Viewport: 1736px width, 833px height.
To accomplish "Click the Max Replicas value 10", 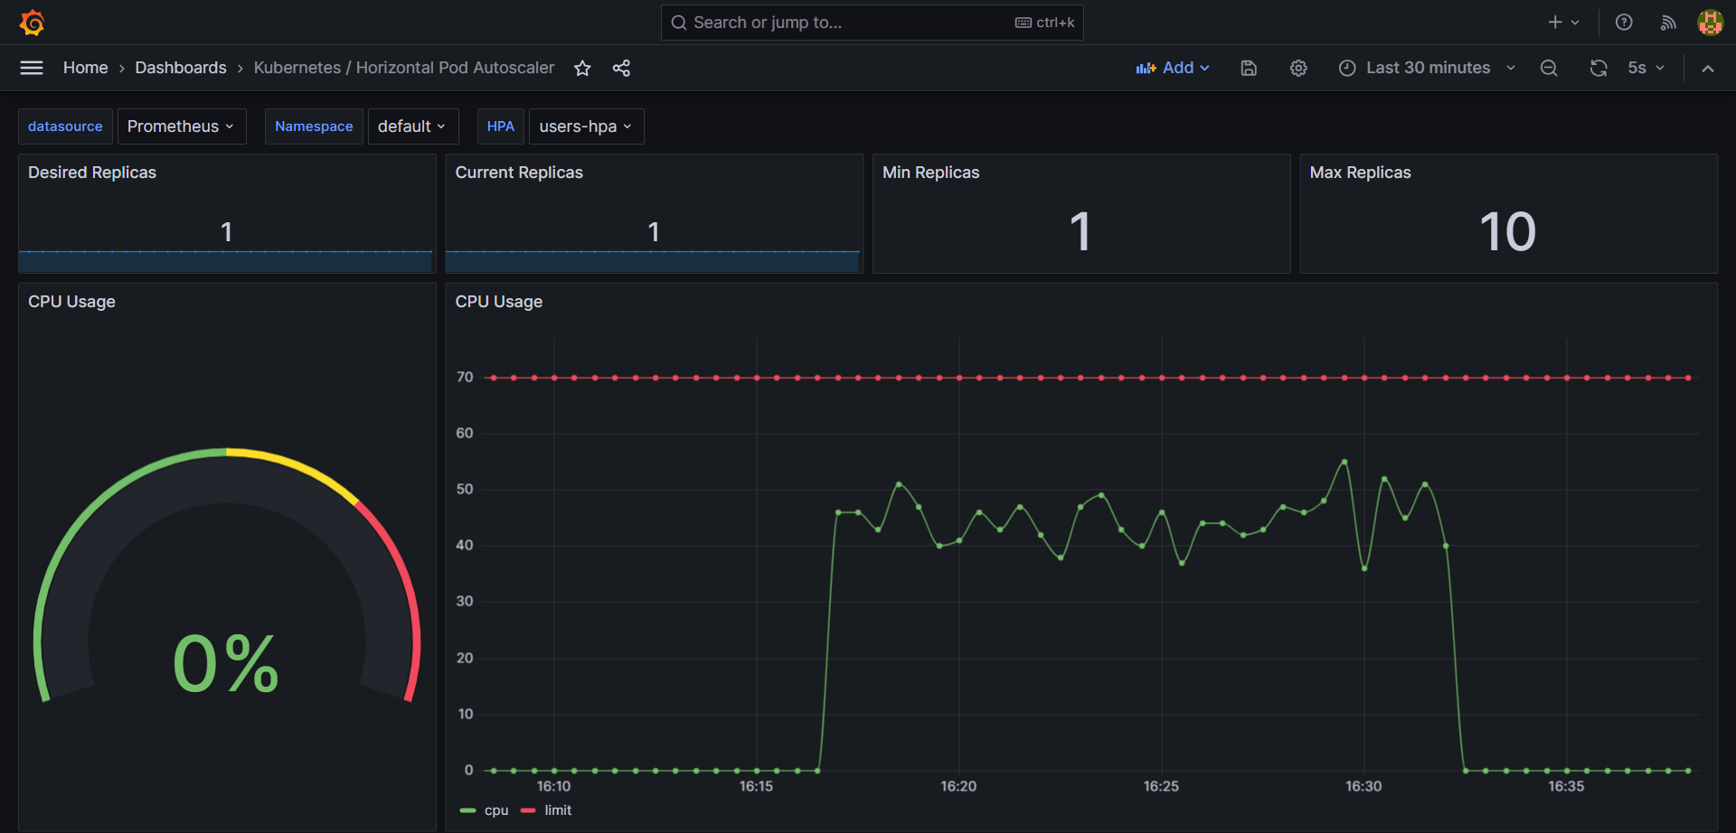I will click(x=1508, y=231).
